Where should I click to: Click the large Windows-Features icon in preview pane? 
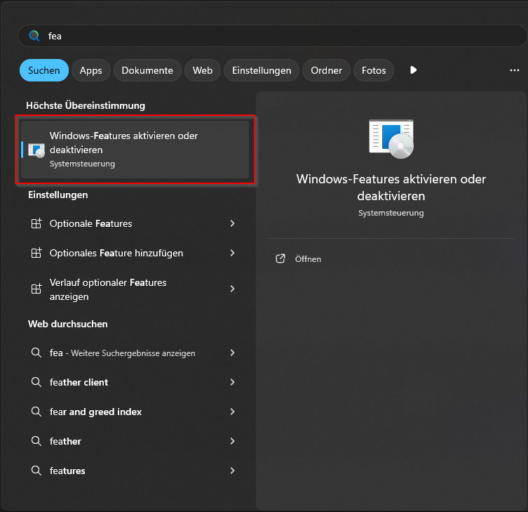(x=391, y=138)
